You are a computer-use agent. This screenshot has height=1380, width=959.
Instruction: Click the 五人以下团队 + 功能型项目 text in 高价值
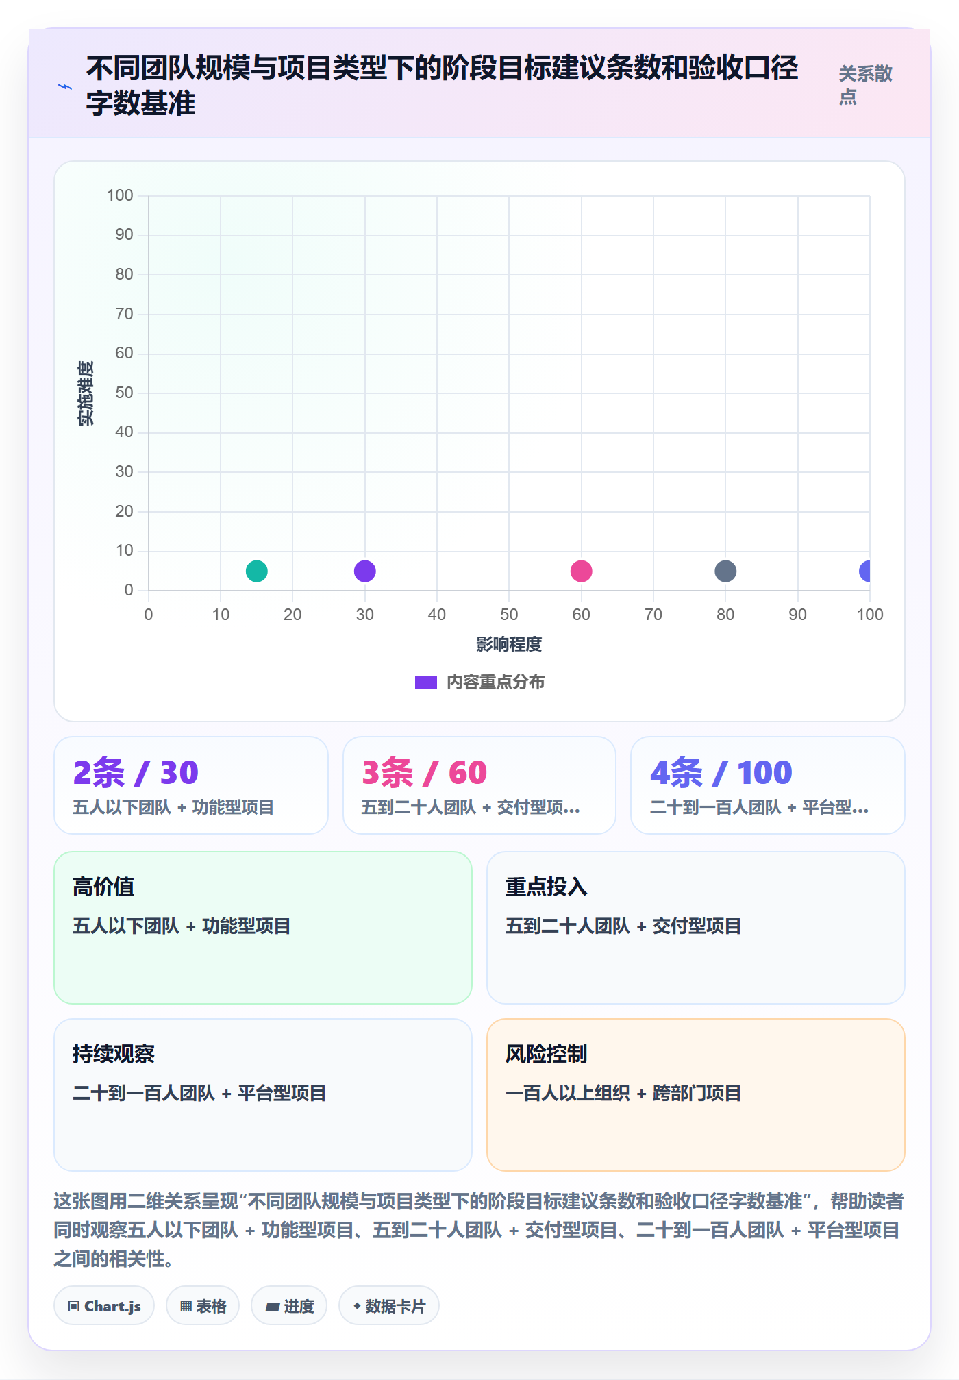point(182,926)
